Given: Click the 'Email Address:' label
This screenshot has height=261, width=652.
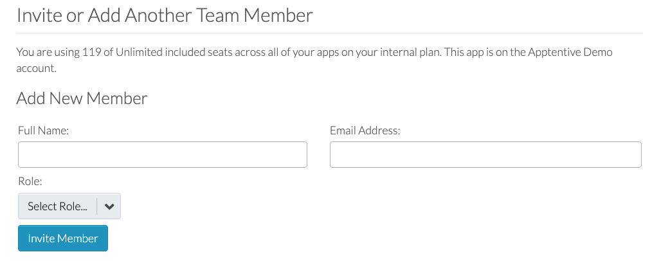Looking at the screenshot, I should point(365,130).
